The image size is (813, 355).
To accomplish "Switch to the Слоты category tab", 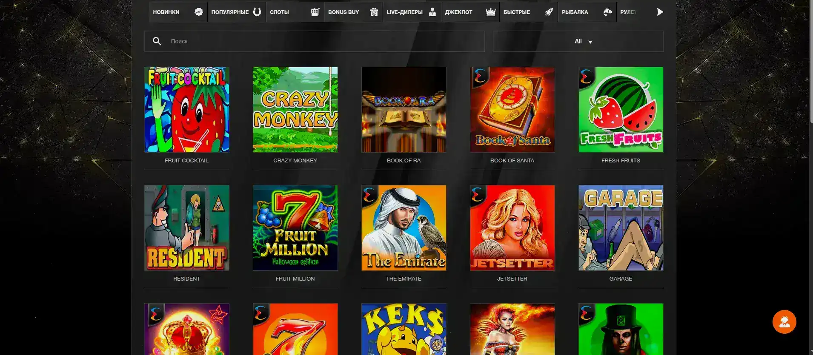I will [x=279, y=12].
